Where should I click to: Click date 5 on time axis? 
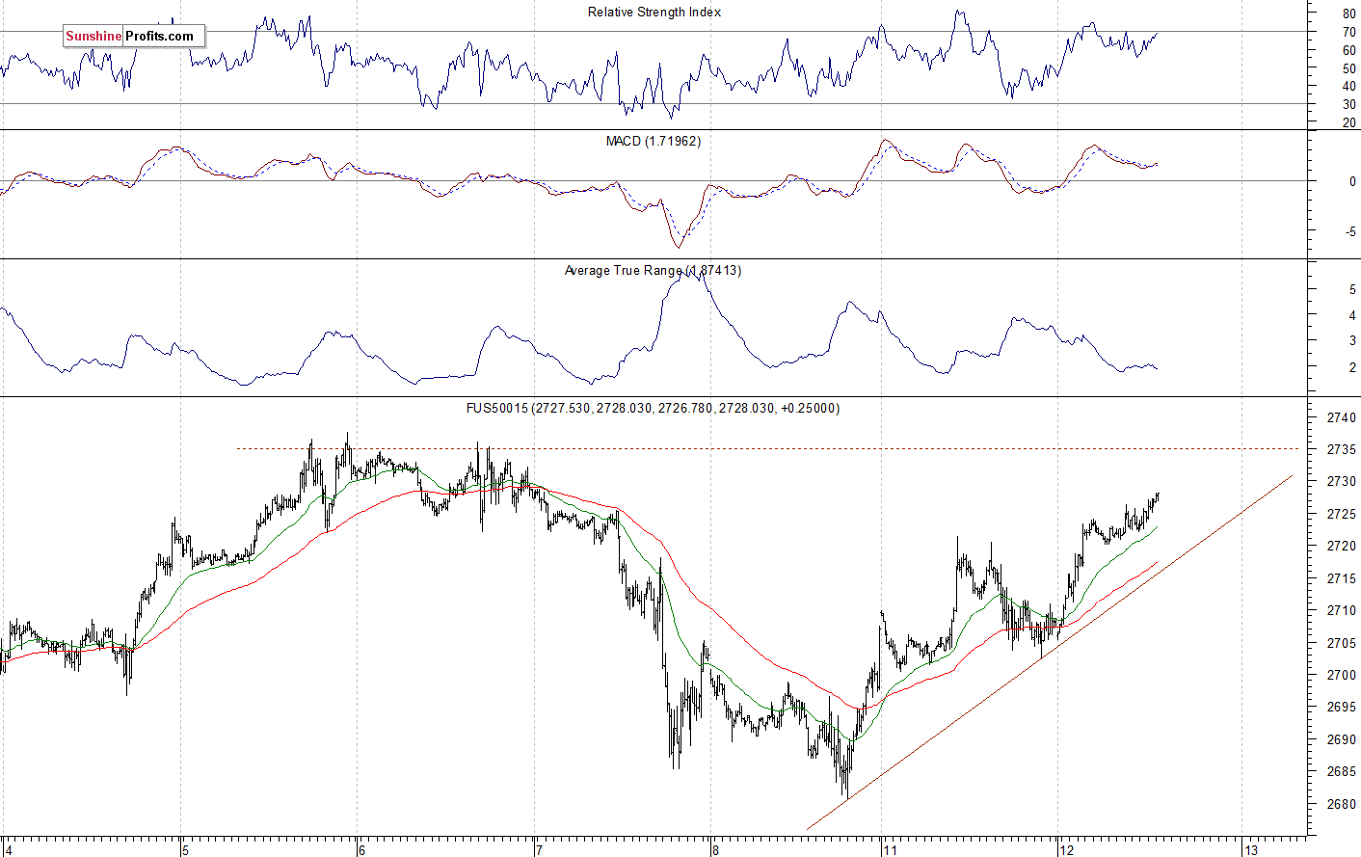pos(185,850)
